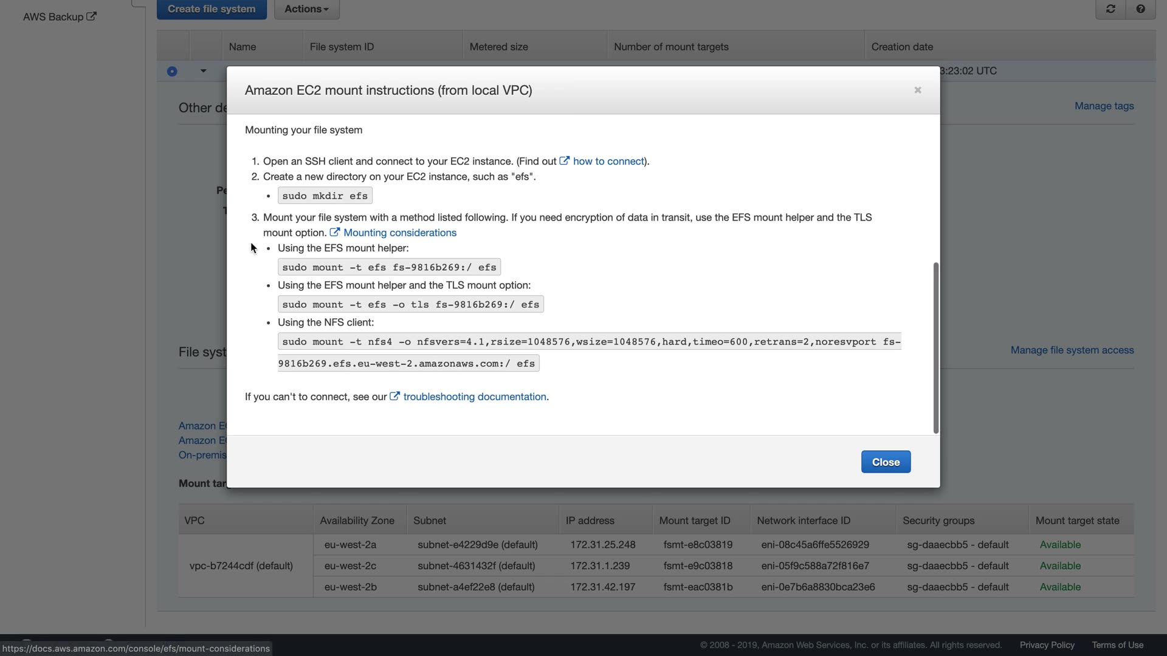Open the Actions dropdown menu
The image size is (1167, 656).
(306, 9)
